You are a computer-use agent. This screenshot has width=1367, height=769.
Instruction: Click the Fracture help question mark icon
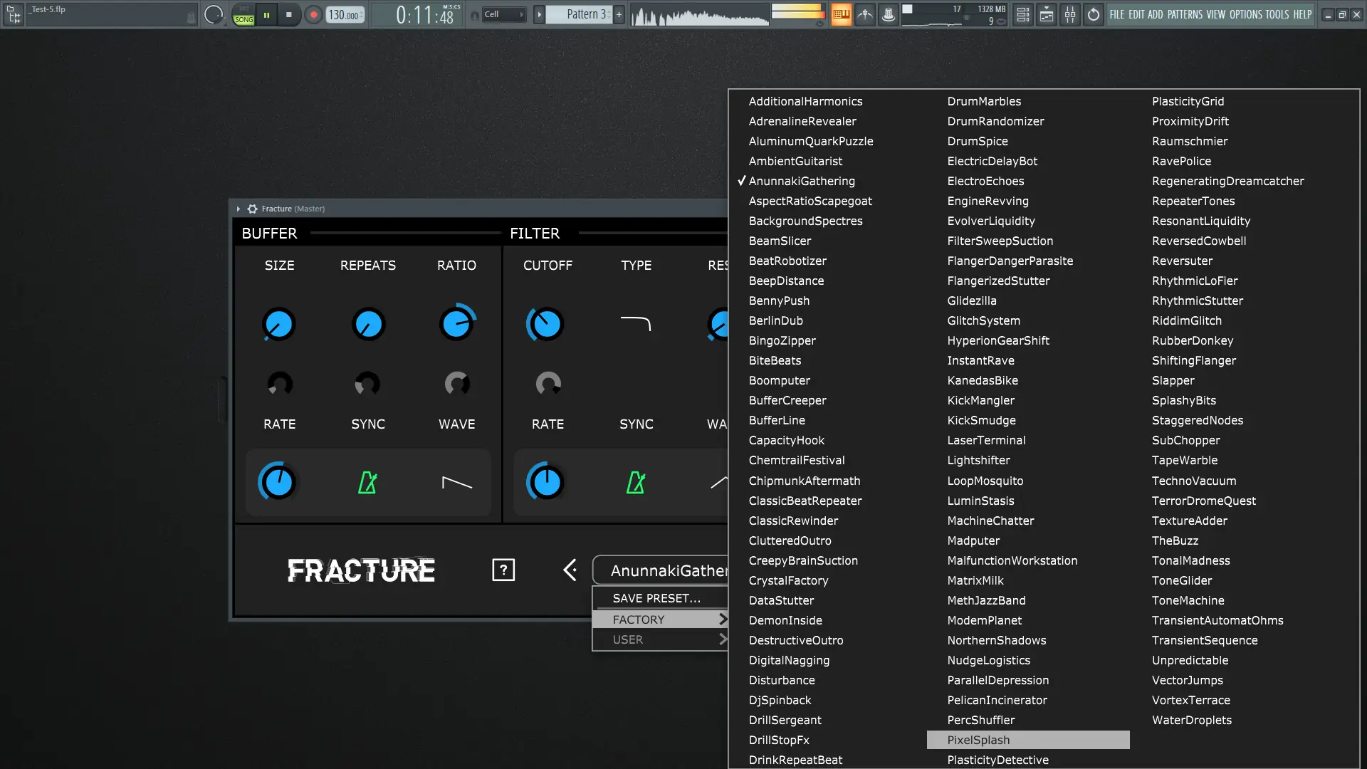(503, 570)
